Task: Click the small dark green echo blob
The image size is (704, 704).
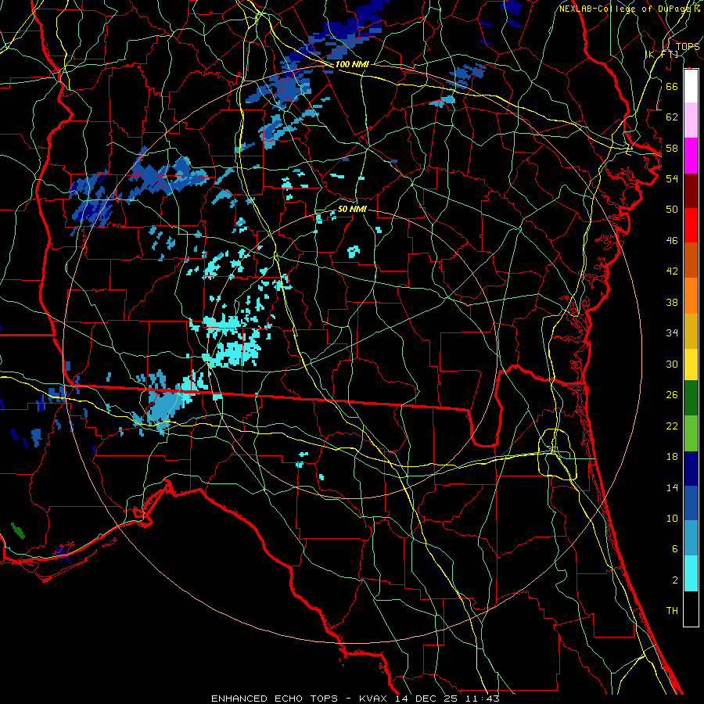Action: (x=18, y=530)
